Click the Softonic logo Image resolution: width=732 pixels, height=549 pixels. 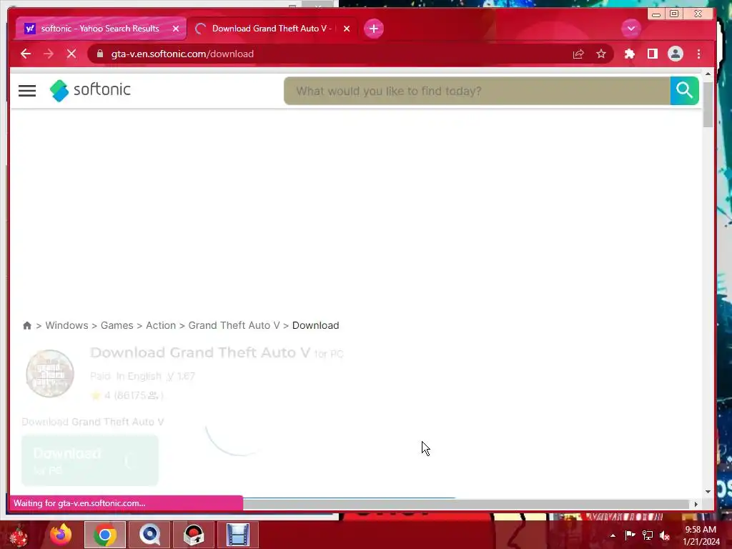coord(91,90)
